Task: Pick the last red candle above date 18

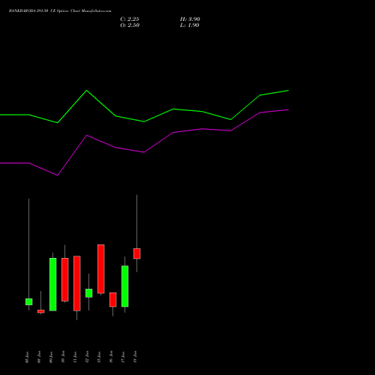Action: click(x=137, y=253)
